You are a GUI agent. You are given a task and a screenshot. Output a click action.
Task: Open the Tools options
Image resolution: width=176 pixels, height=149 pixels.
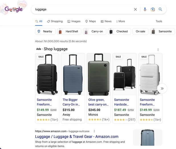click(159, 21)
